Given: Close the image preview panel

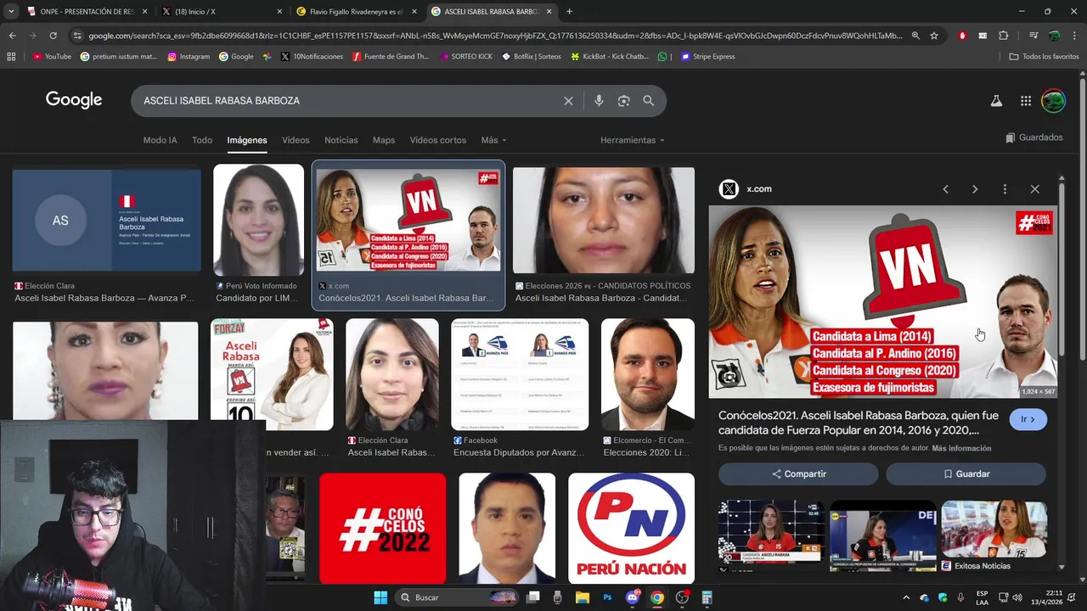Looking at the screenshot, I should point(1034,189).
